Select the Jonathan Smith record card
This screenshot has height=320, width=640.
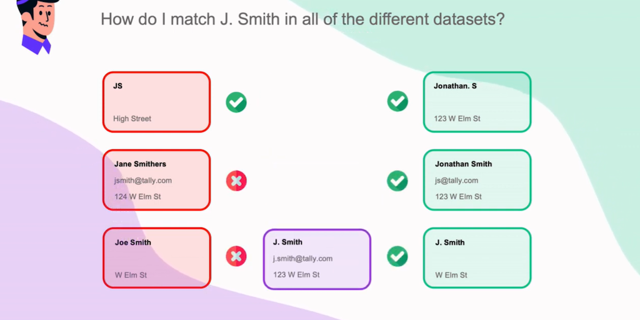point(477,180)
